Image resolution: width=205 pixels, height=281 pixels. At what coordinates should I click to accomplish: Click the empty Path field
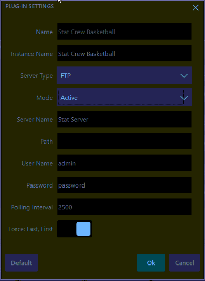point(124,141)
